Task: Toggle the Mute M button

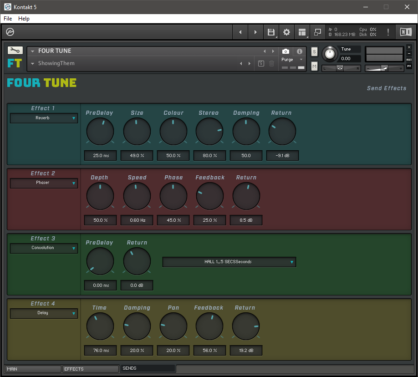Action: (314, 66)
